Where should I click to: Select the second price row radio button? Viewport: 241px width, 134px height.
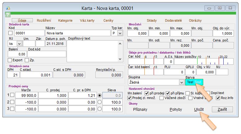click(x=99, y=102)
